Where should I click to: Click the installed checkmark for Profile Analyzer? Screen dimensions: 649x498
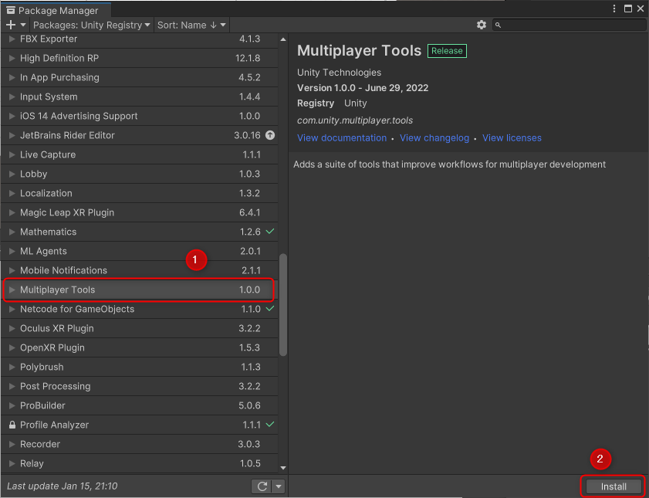click(x=269, y=425)
